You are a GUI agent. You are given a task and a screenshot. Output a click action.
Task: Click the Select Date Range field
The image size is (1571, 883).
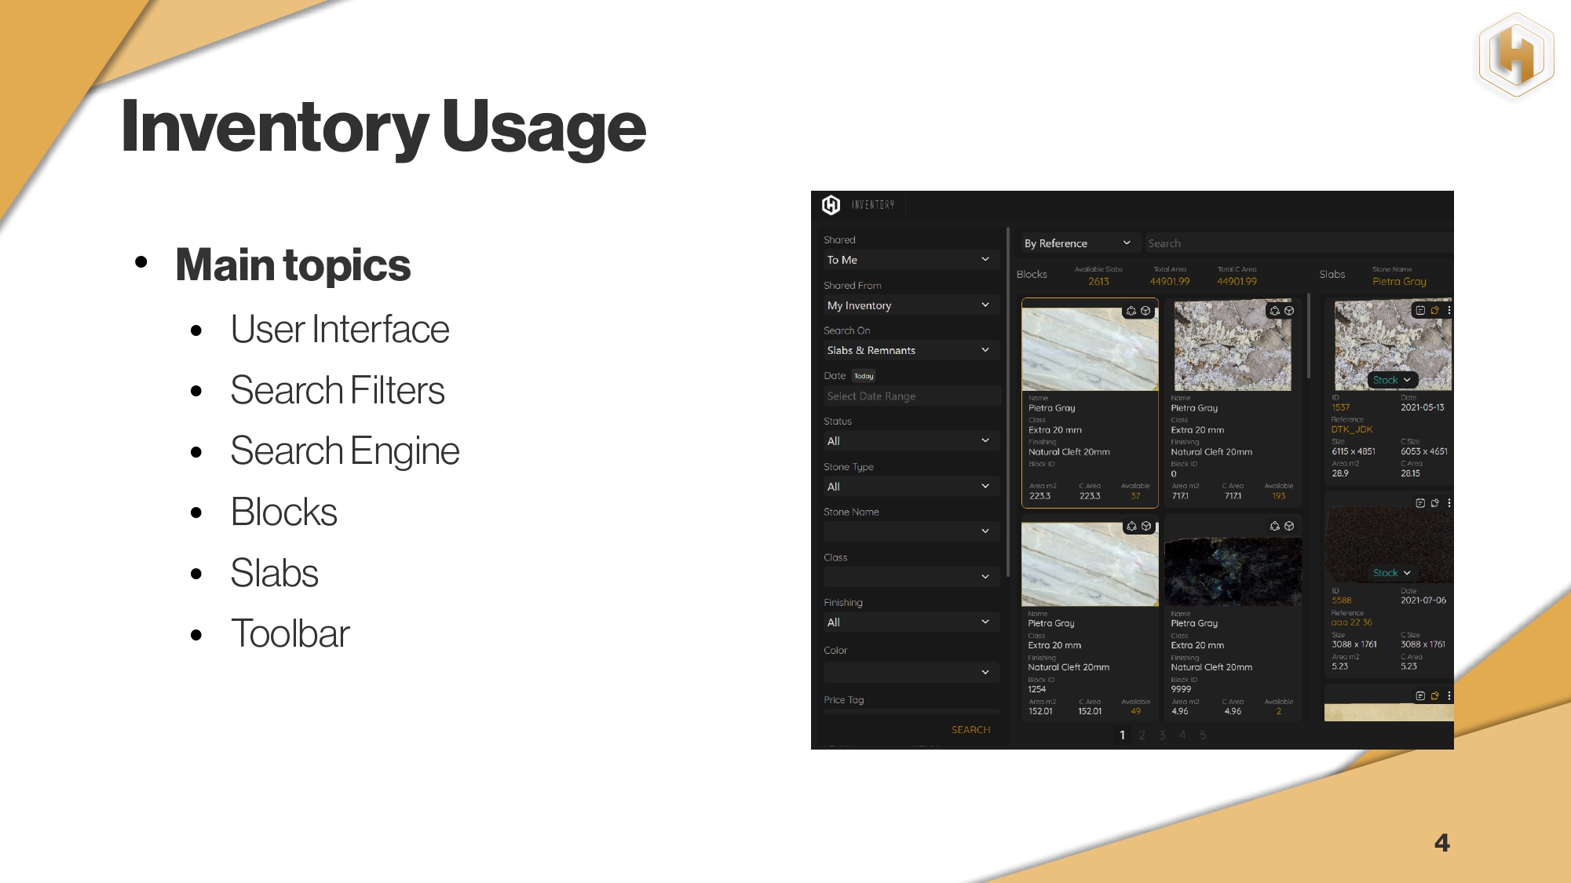[x=911, y=396]
